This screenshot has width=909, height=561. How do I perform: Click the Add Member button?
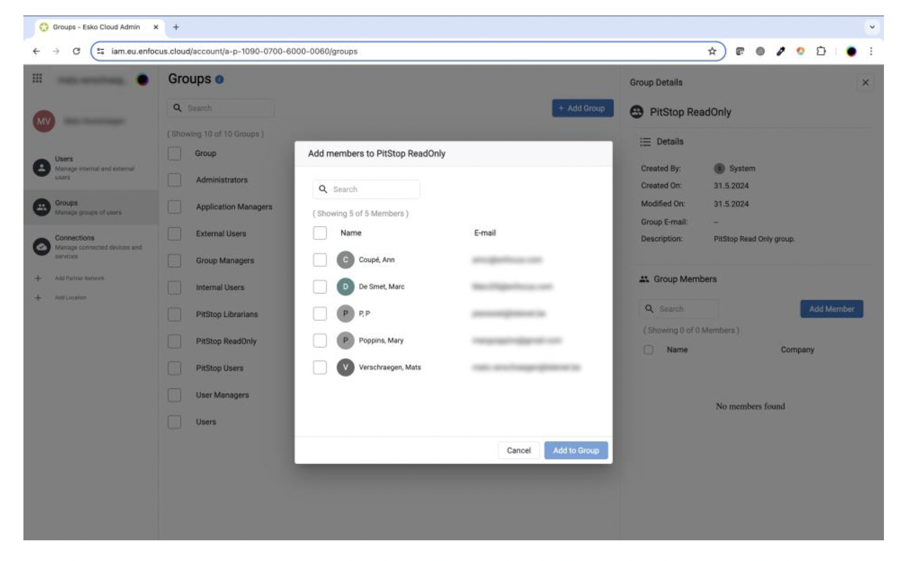pos(831,309)
